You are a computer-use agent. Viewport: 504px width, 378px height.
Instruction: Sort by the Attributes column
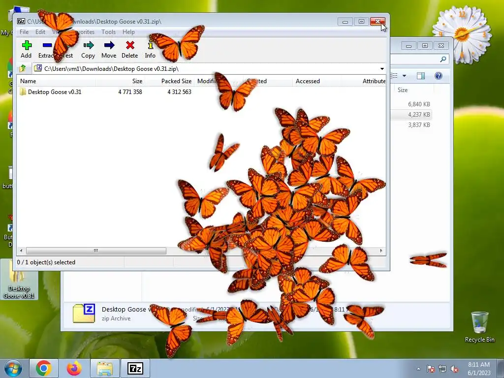tap(364, 81)
